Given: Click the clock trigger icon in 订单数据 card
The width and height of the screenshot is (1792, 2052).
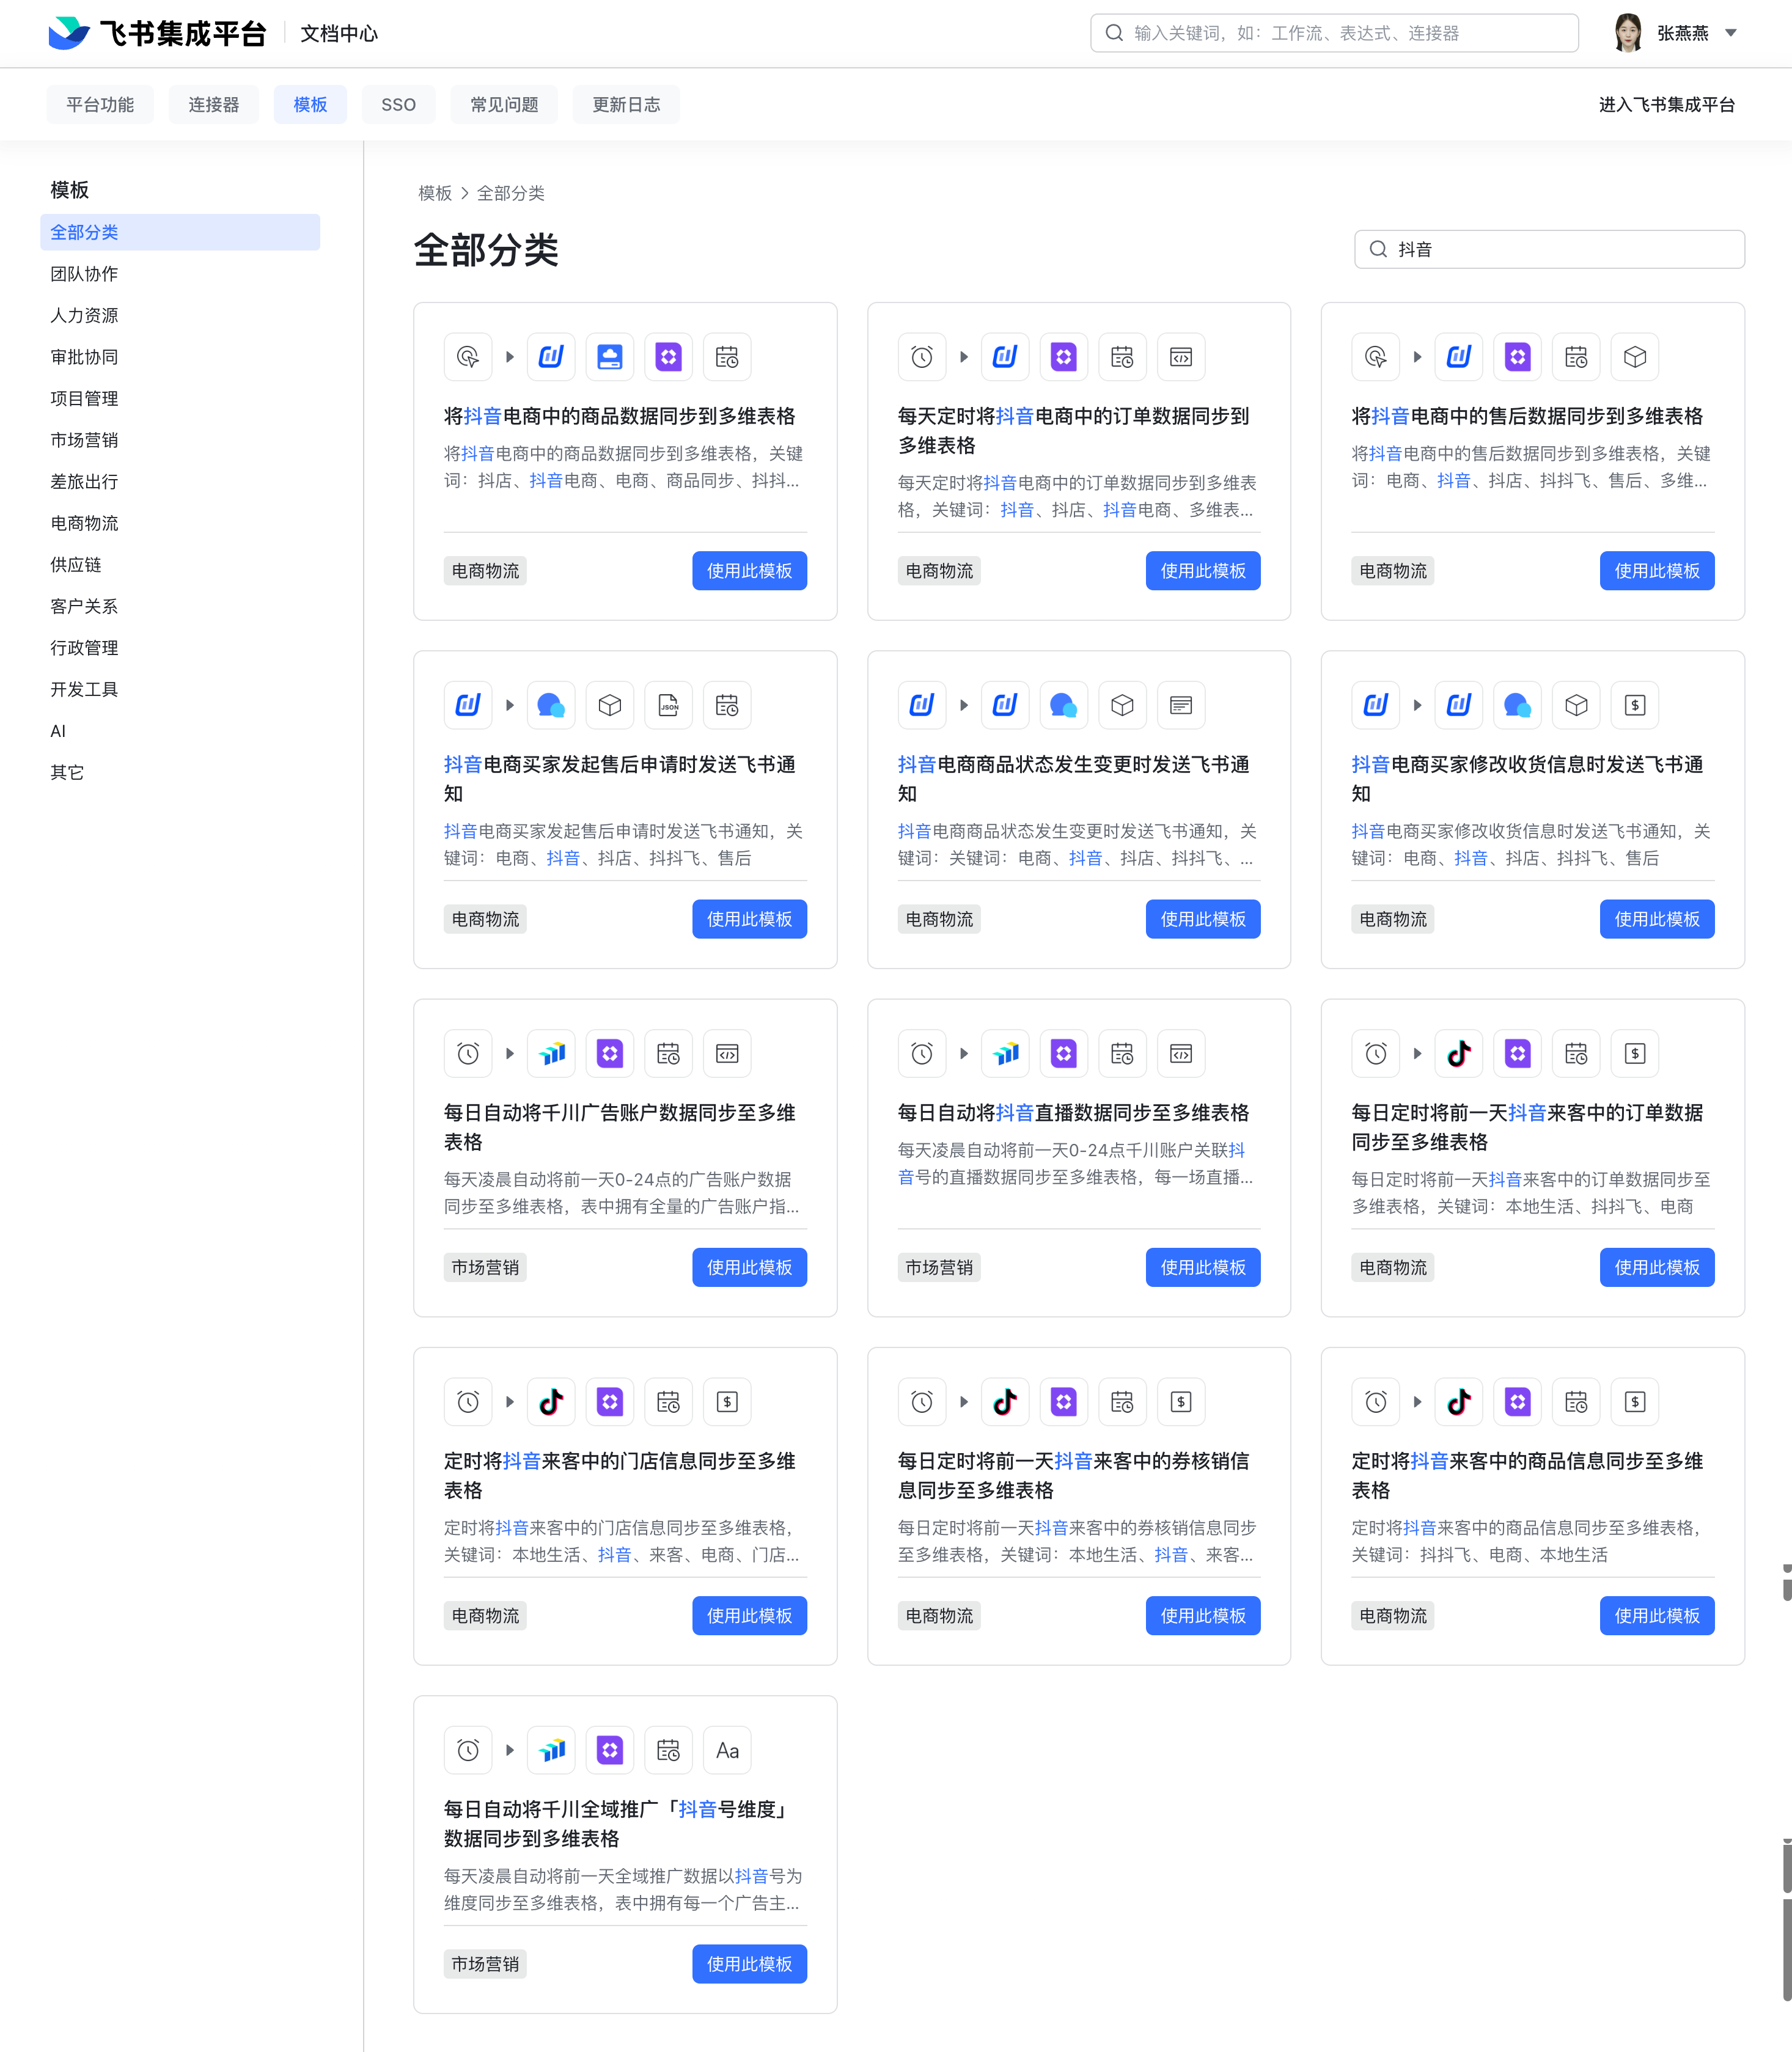Looking at the screenshot, I should 921,357.
